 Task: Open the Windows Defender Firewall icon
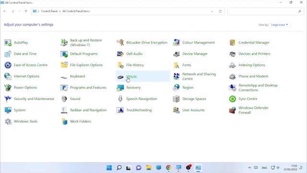pyautogui.click(x=232, y=110)
